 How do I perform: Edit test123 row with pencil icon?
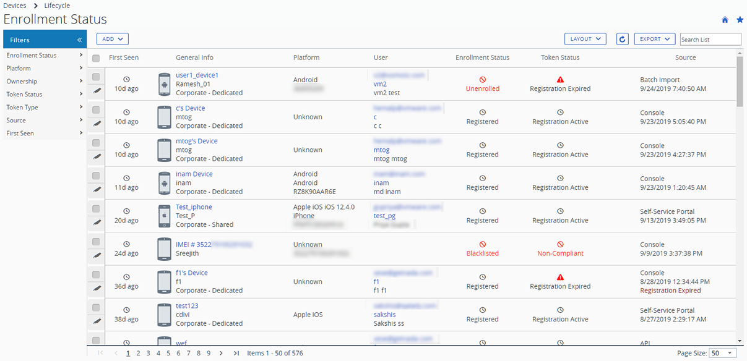click(96, 321)
